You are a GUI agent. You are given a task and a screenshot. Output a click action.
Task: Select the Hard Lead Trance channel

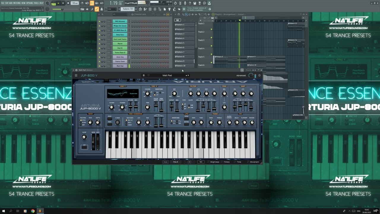coord(120,39)
